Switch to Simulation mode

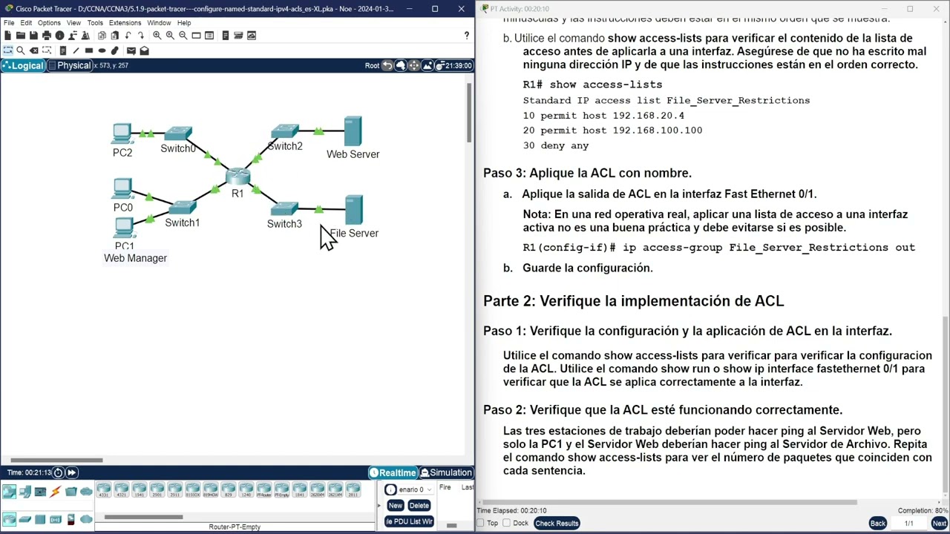pyautogui.click(x=446, y=472)
